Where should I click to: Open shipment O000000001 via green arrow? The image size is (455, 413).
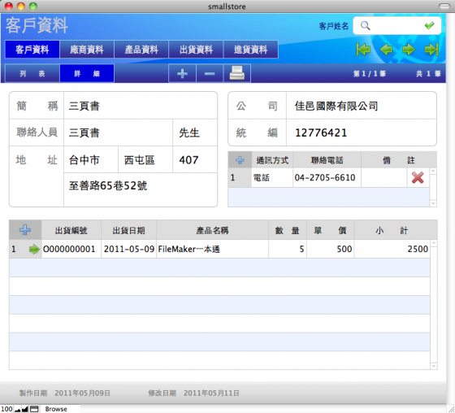(x=34, y=249)
